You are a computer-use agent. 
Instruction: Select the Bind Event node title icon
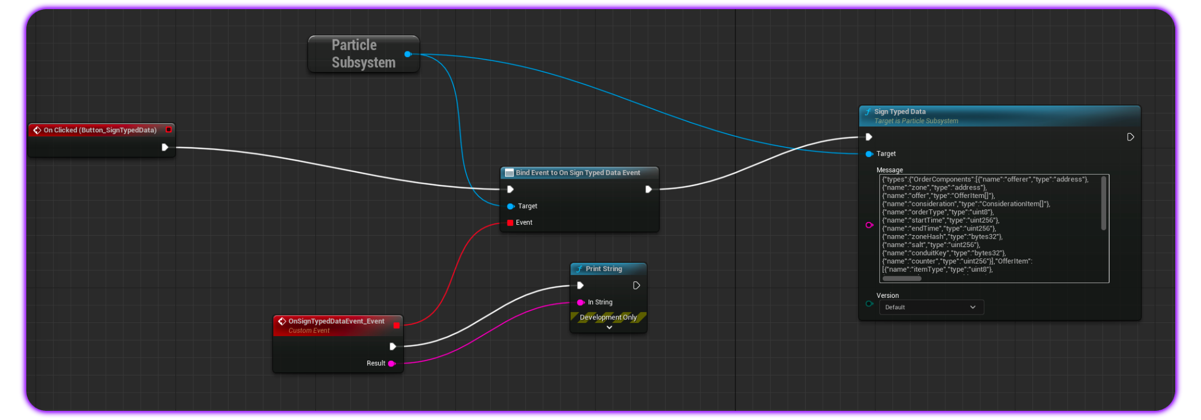pyautogui.click(x=509, y=173)
